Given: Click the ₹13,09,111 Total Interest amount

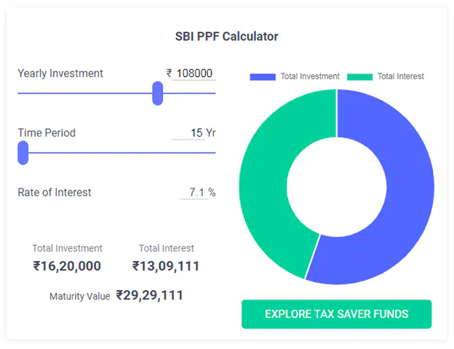Looking at the screenshot, I should click(x=166, y=266).
